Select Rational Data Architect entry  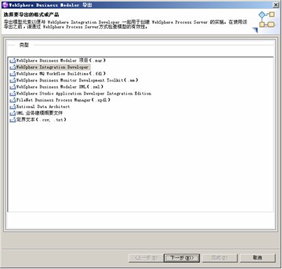pos(43,107)
